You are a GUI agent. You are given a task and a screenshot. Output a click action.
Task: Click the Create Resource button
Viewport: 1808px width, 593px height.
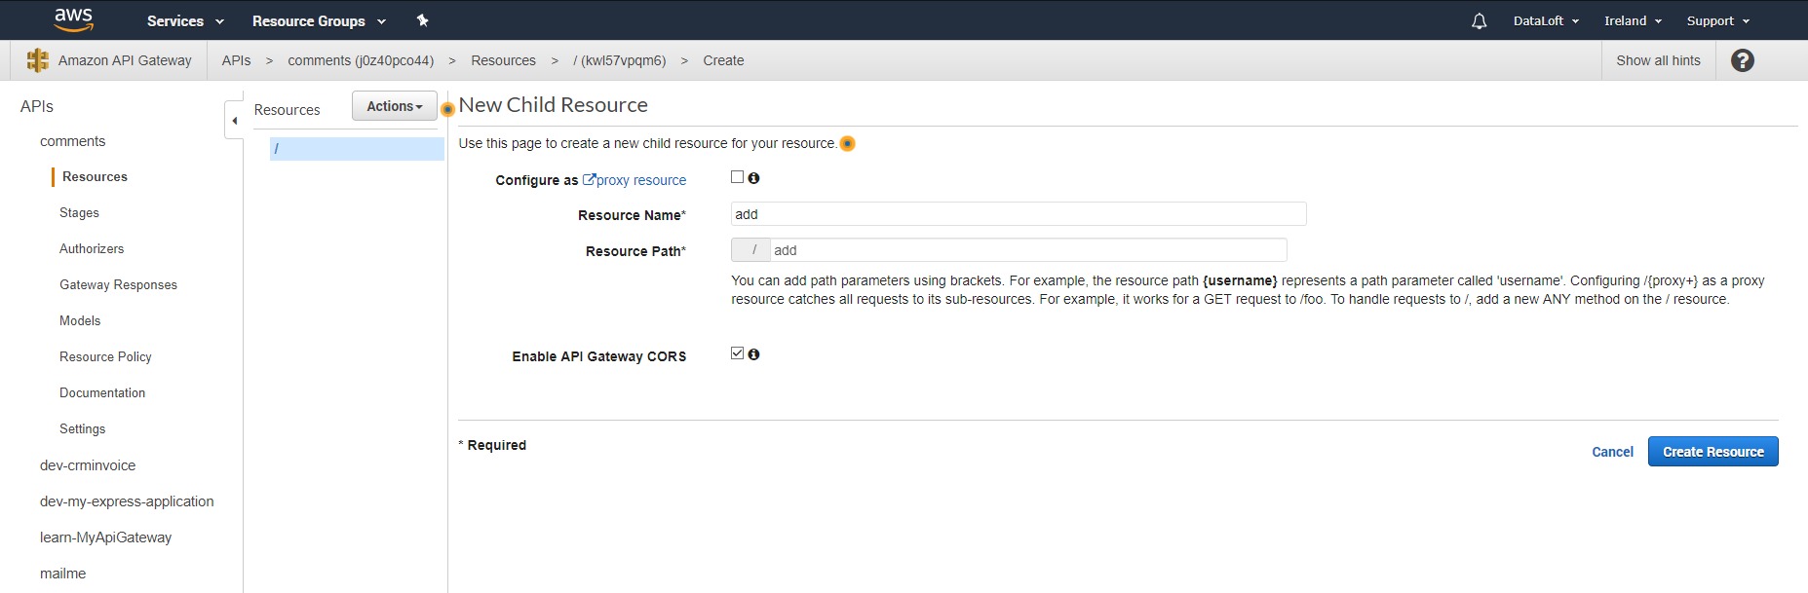pos(1712,452)
